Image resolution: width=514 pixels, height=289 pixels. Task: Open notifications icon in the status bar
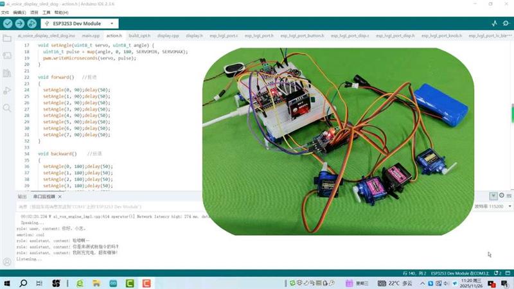click(498, 273)
